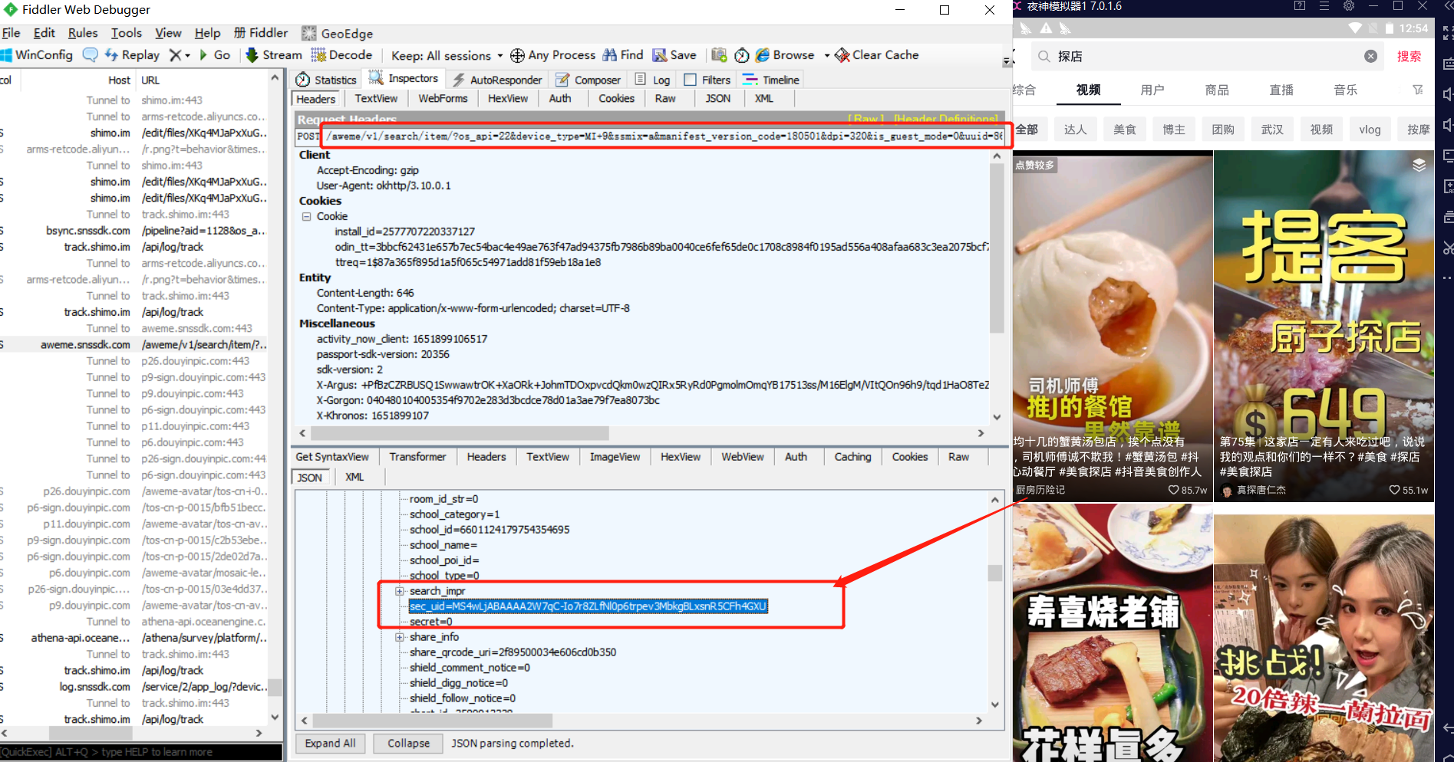Click the camera screenshot icon in Fiddler toolbar
Image resolution: width=1454 pixels, height=762 pixels.
click(x=719, y=55)
